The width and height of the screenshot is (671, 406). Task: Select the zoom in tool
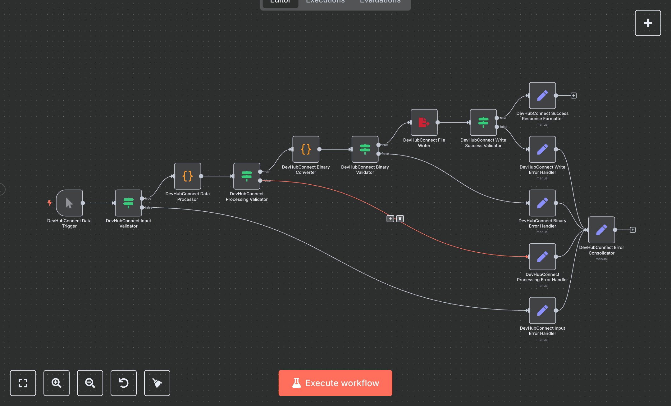click(x=56, y=383)
